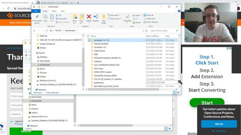The width and height of the screenshot is (241, 135).
Task: Open the Easy access dropdown
Action: click(114, 19)
